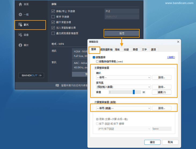Toggle 加入滑鼠點擊效果 checkbox
The image size is (196, 149).
point(53,28)
